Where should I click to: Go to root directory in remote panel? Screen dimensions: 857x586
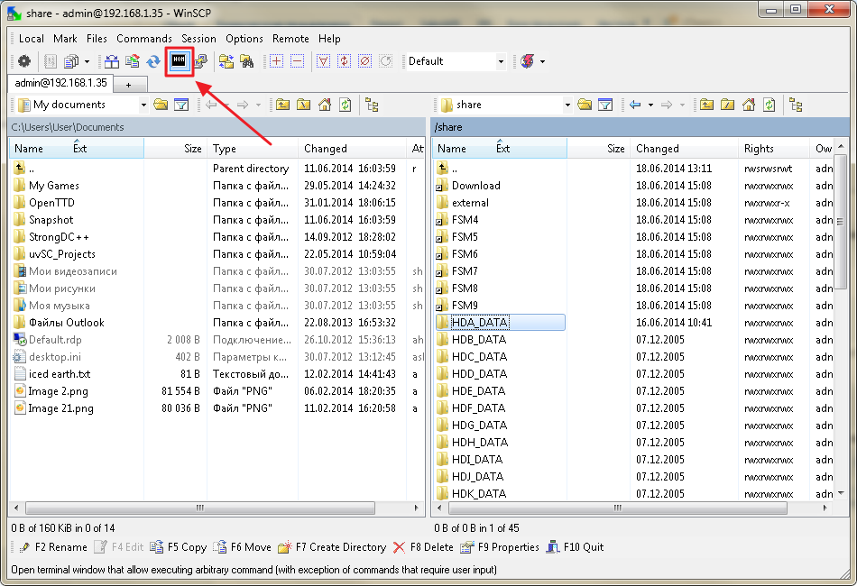tap(728, 105)
